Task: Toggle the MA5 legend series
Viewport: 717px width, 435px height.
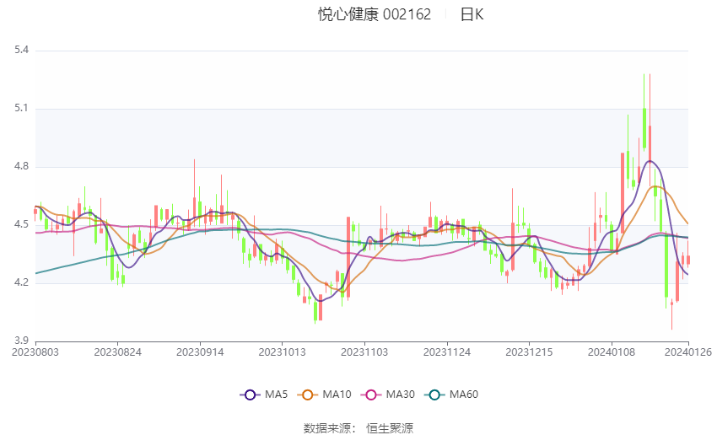Action: (264, 395)
